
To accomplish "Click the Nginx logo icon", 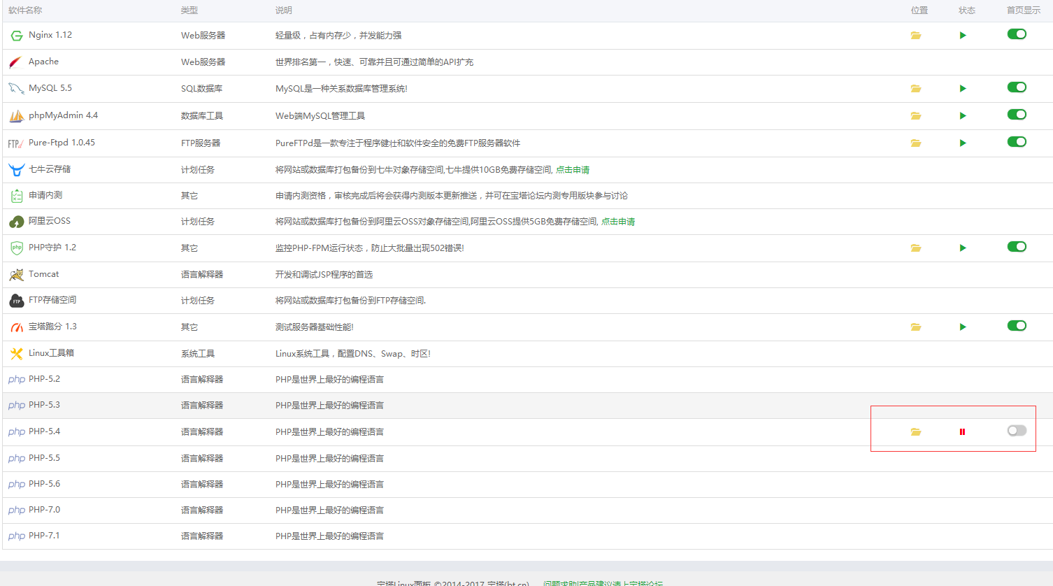I will [17, 36].
